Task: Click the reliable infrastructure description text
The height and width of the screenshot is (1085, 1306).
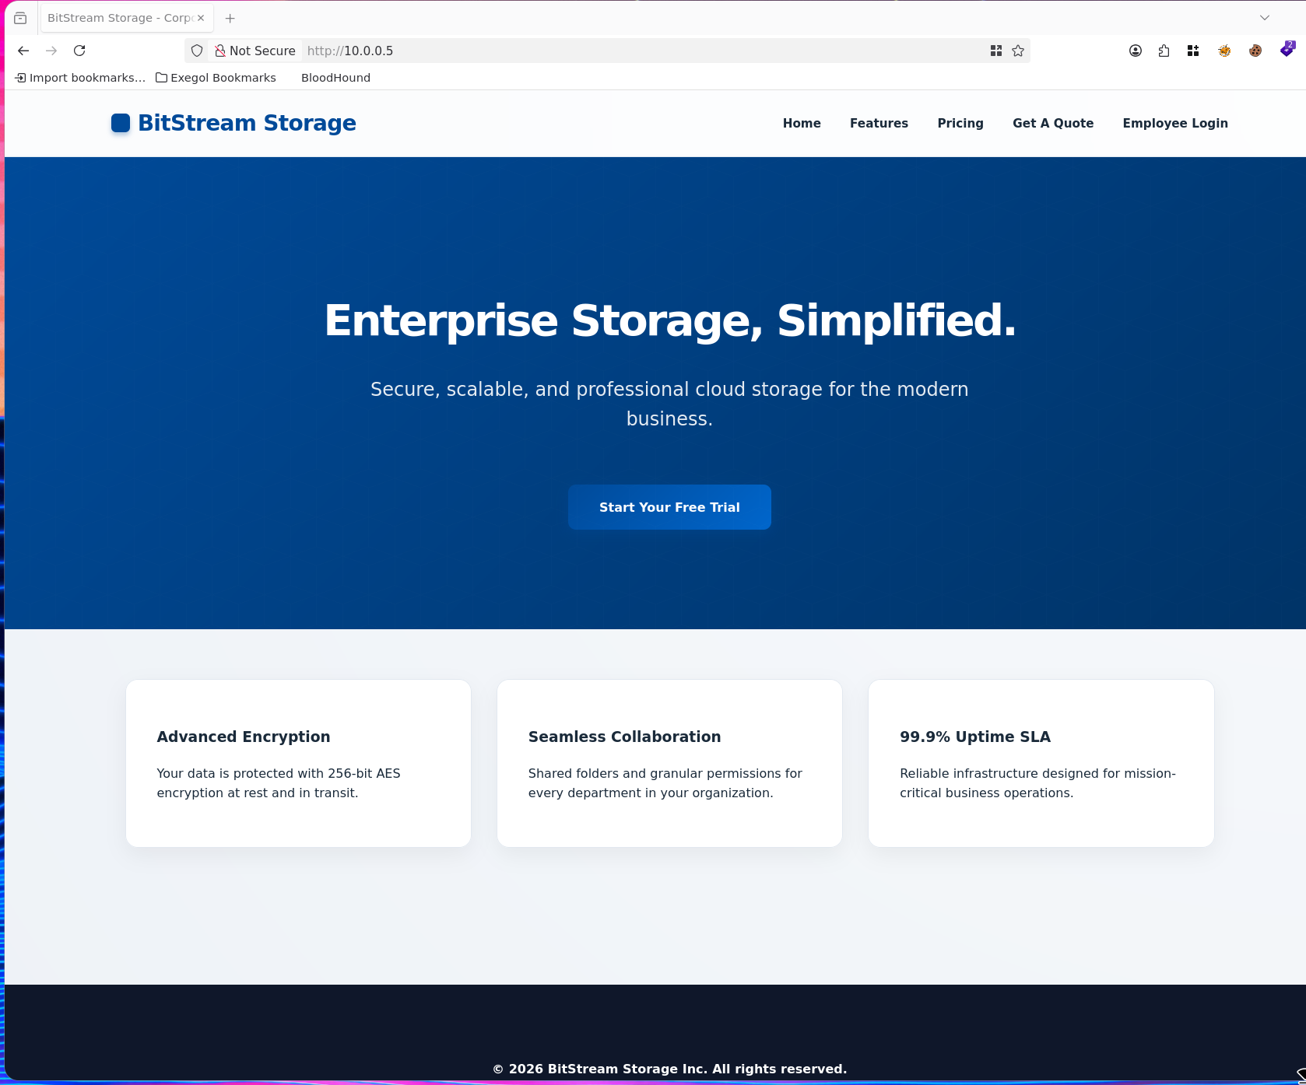Action: (1037, 783)
